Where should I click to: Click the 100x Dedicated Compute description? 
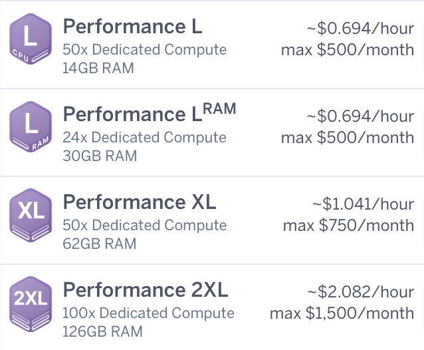(148, 313)
